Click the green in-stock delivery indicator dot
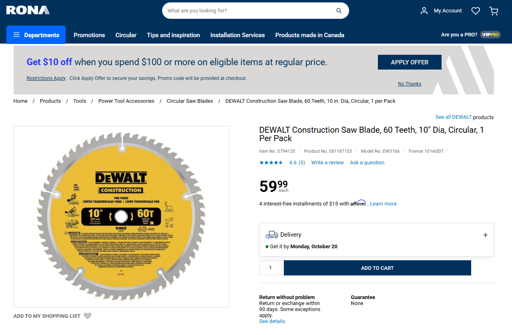The height and width of the screenshot is (335, 512). [x=267, y=247]
